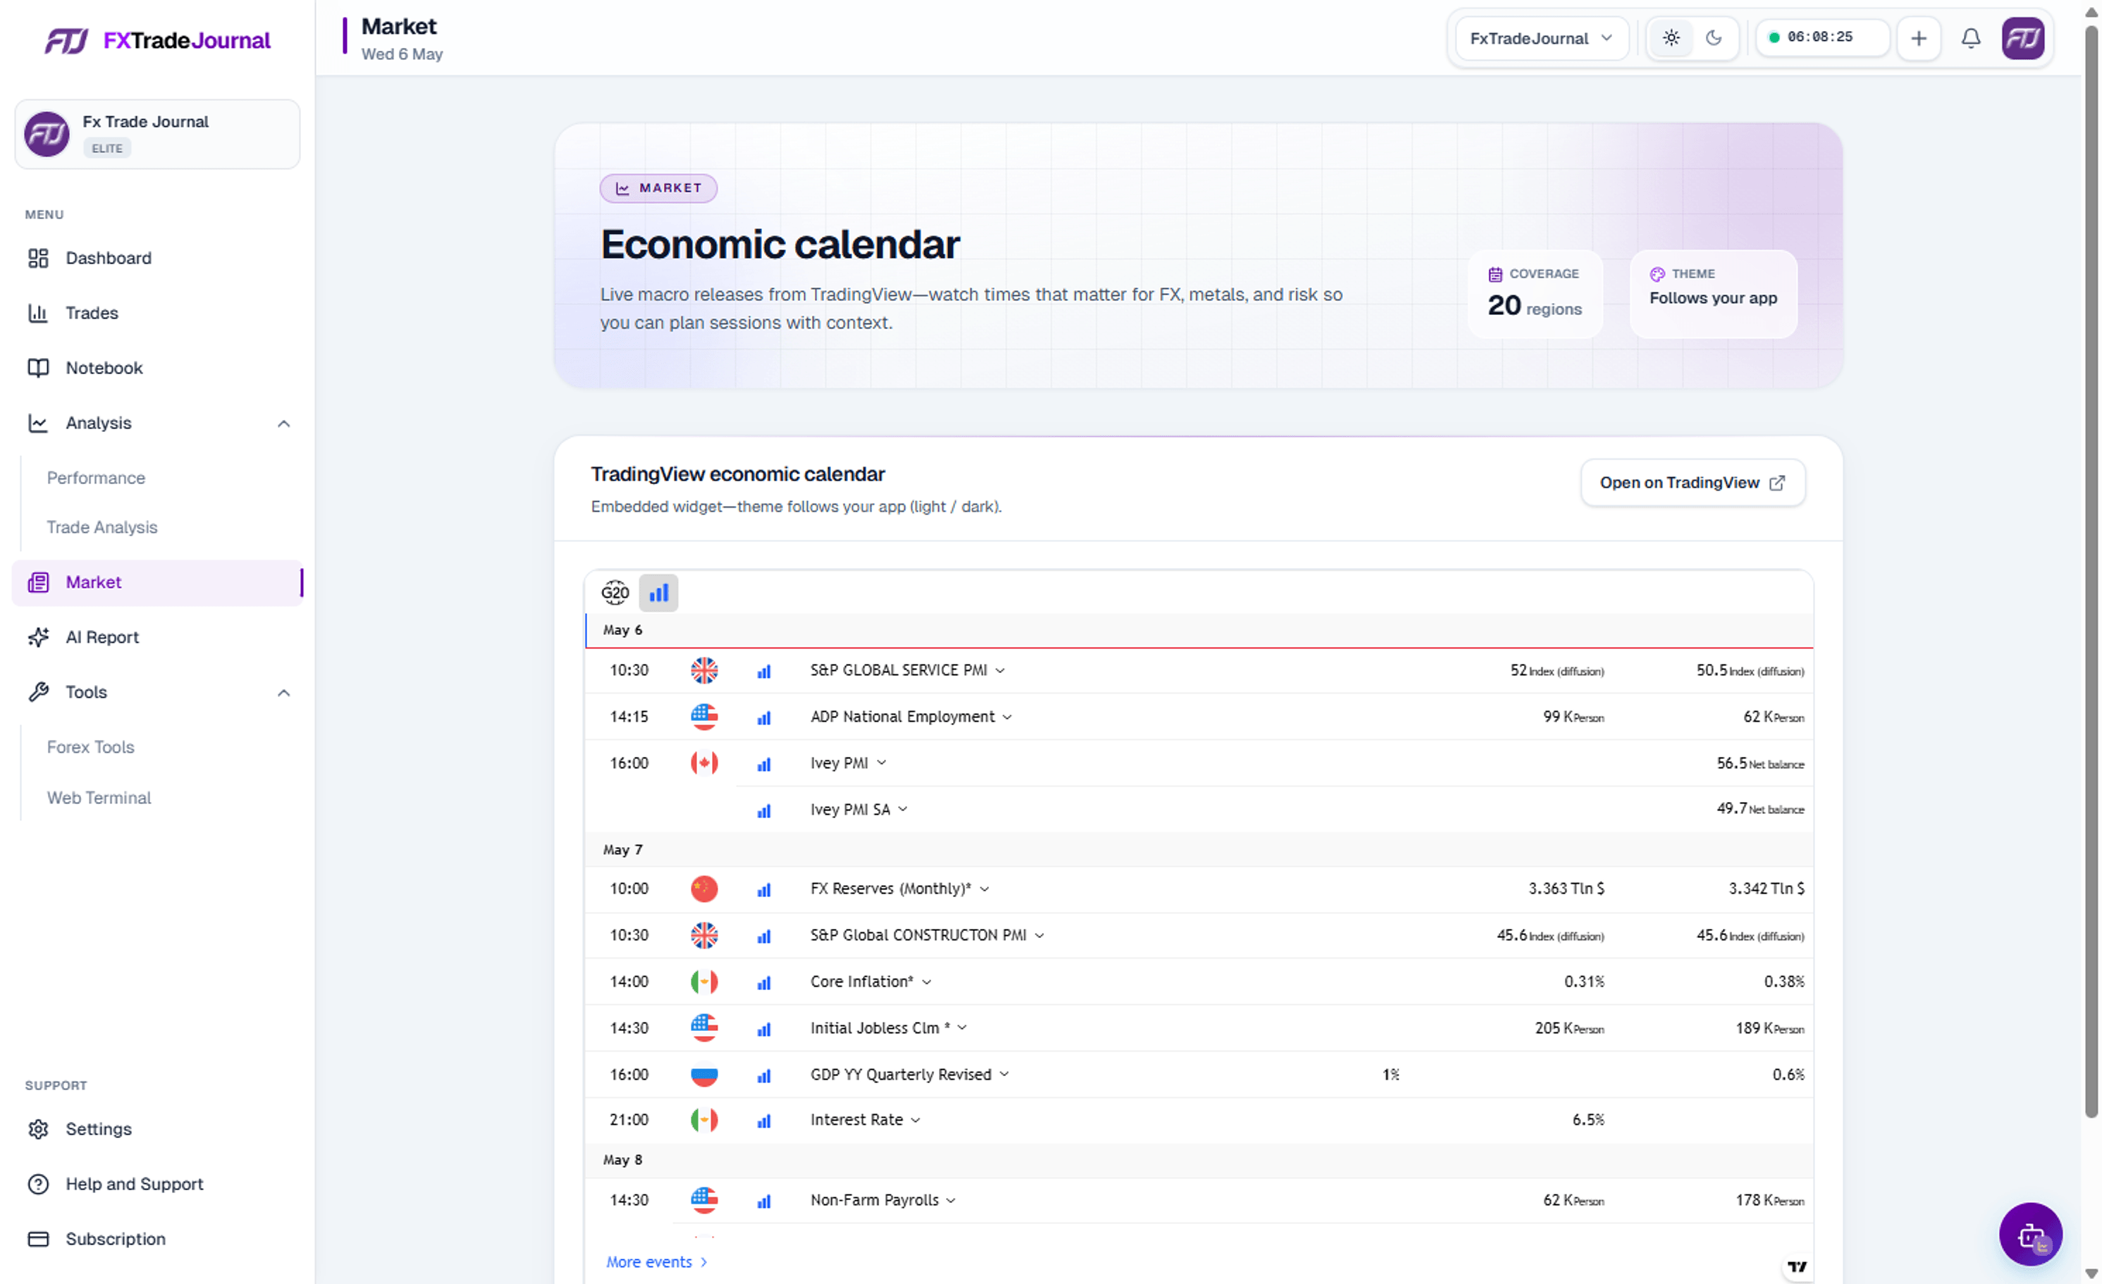
Task: Click the AI Report sparkle icon
Action: [x=38, y=638]
